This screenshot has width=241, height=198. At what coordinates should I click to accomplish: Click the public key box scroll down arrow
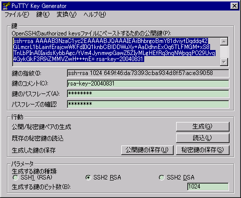point(224,62)
